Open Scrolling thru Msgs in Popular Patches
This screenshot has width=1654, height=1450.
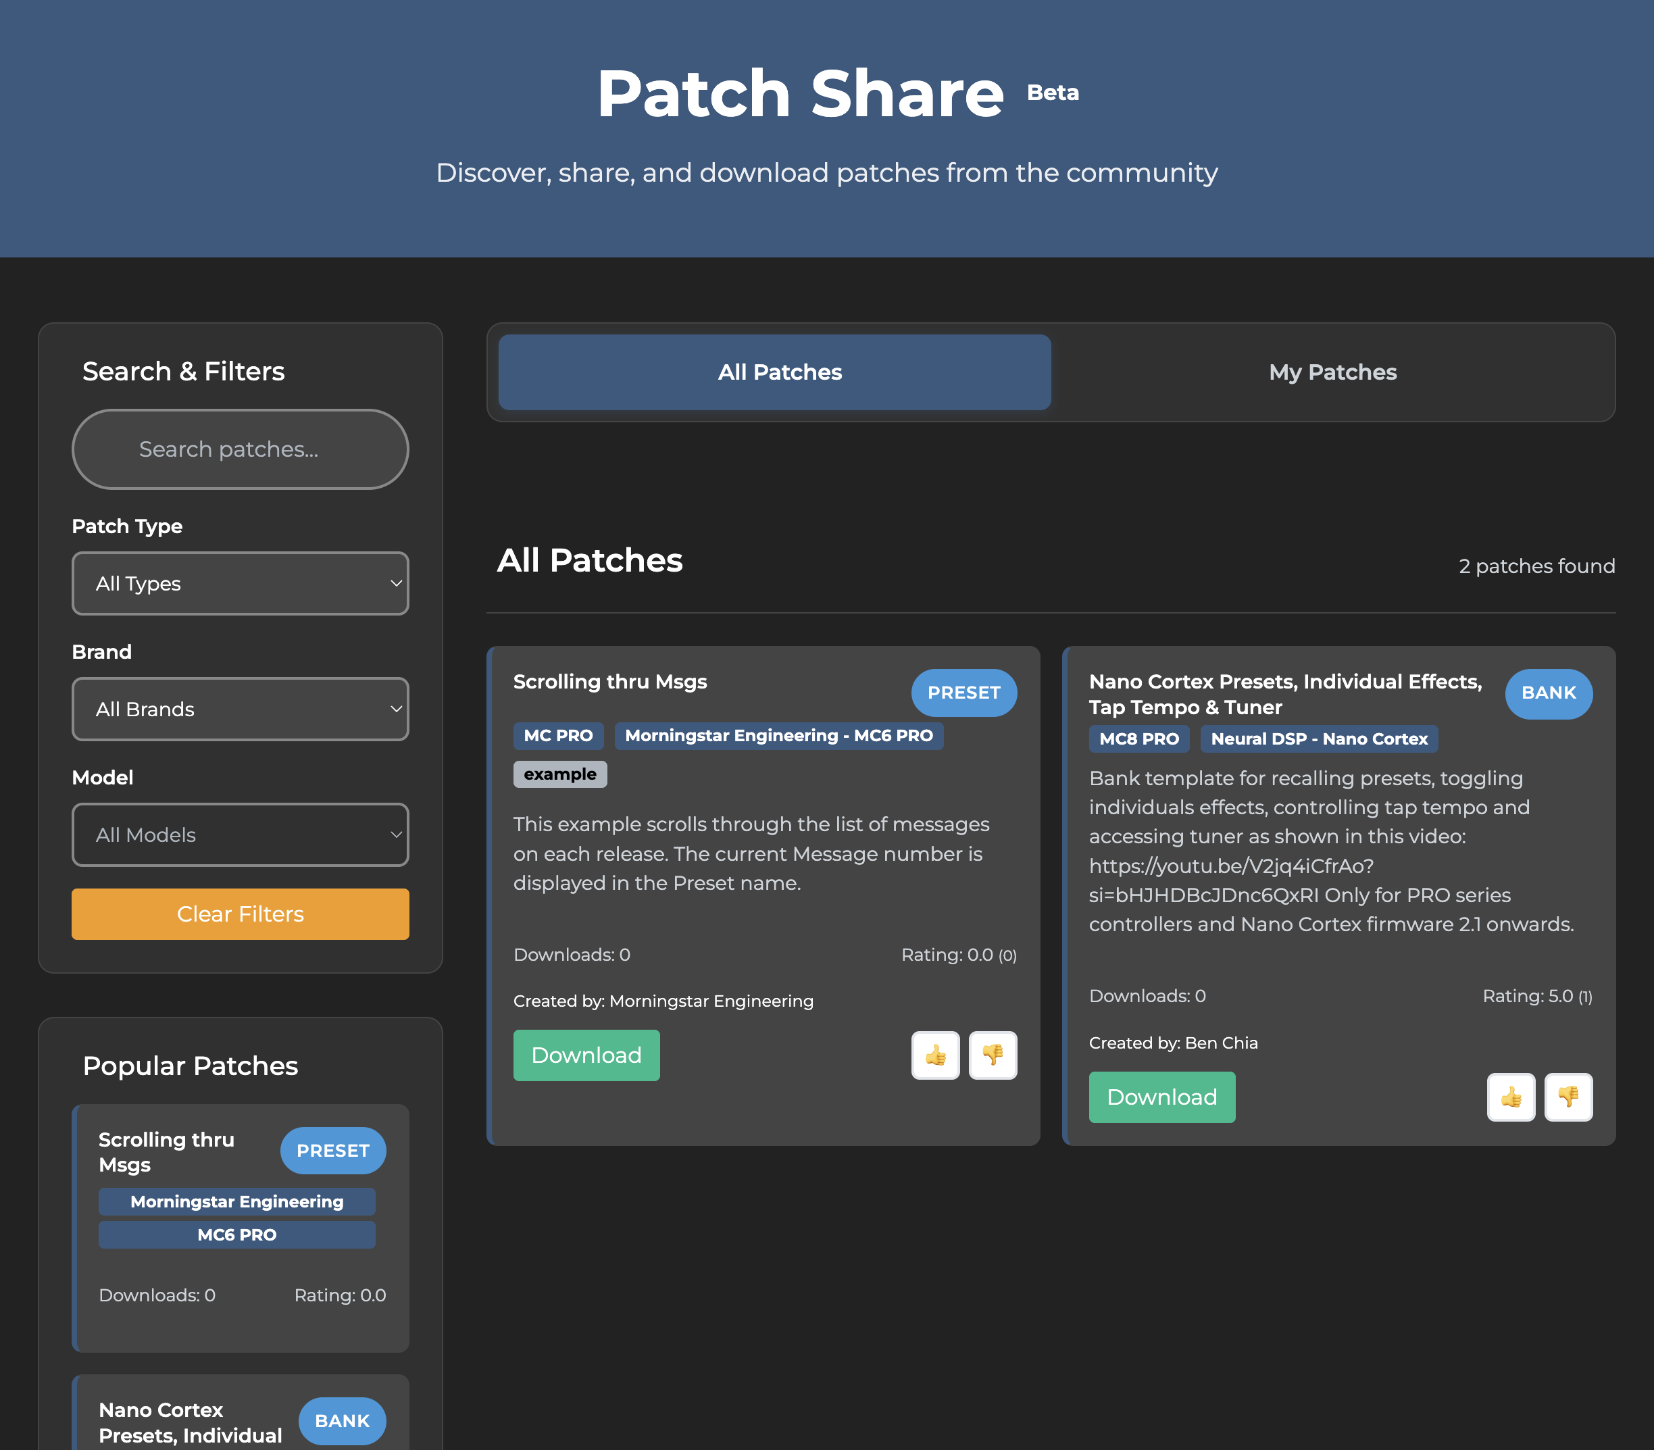click(167, 1151)
